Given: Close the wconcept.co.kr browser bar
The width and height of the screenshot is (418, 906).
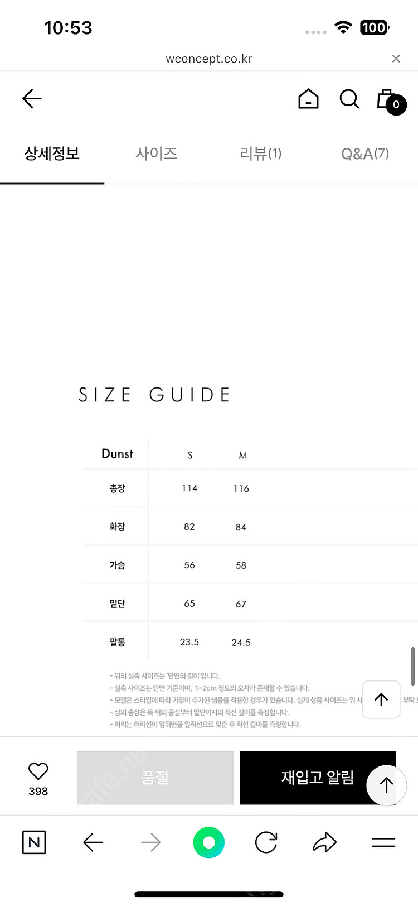Looking at the screenshot, I should [x=396, y=59].
